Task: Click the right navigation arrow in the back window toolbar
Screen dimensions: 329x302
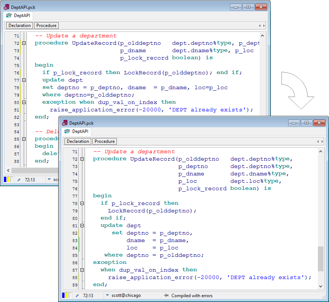Action: pyautogui.click(x=264, y=26)
